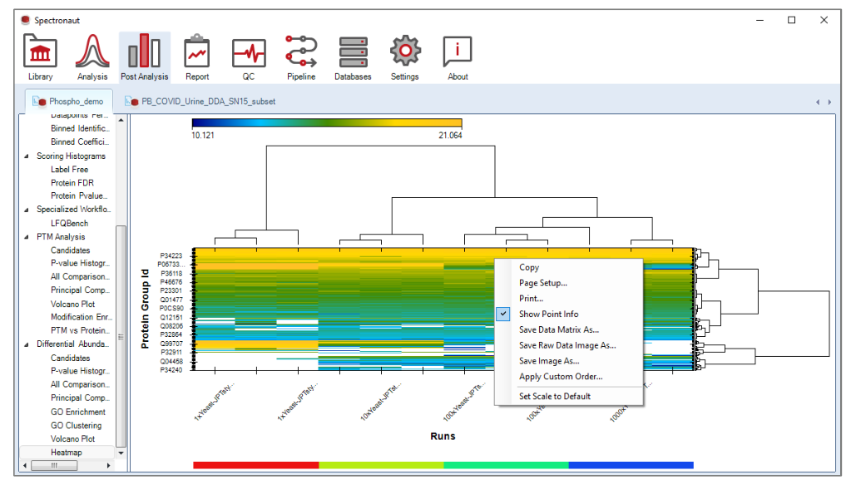The width and height of the screenshot is (856, 485).
Task: Select the Protein Pvalue tree item
Action: pyautogui.click(x=79, y=195)
